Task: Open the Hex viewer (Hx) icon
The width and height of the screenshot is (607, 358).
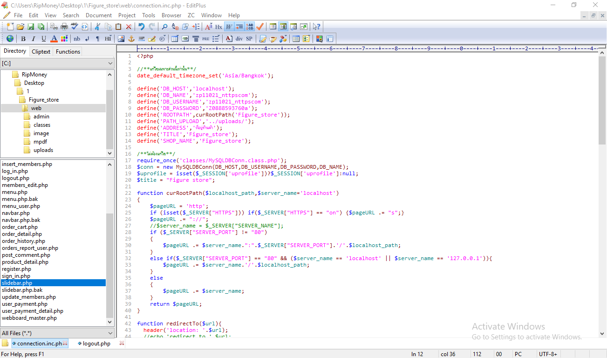Action: click(218, 27)
